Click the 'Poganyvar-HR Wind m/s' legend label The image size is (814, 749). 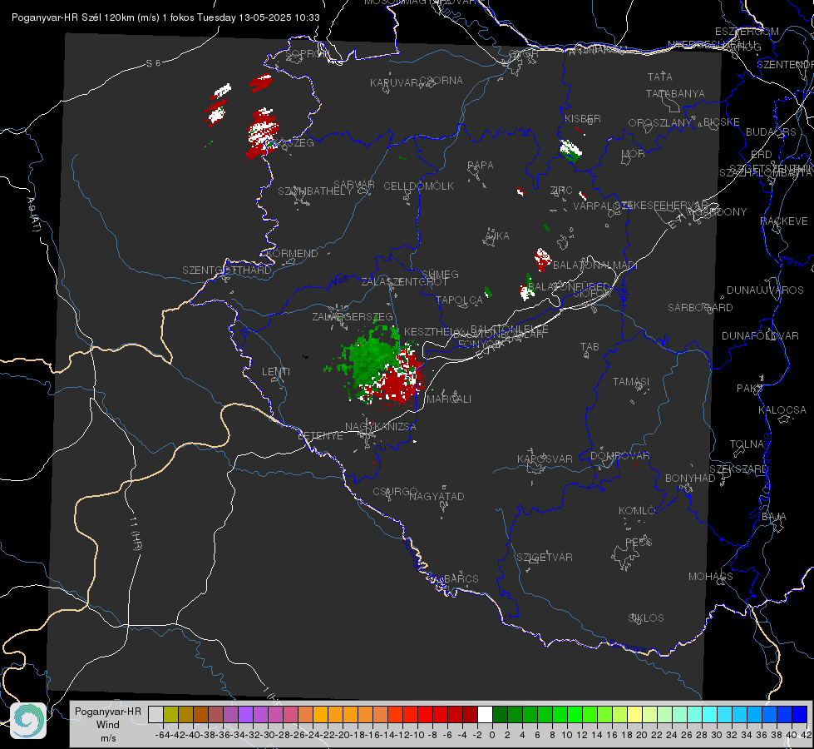pos(108,724)
